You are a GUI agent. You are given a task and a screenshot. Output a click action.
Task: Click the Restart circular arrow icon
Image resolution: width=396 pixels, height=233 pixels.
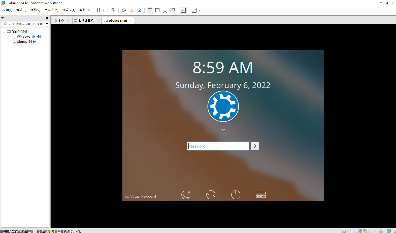[x=211, y=195]
